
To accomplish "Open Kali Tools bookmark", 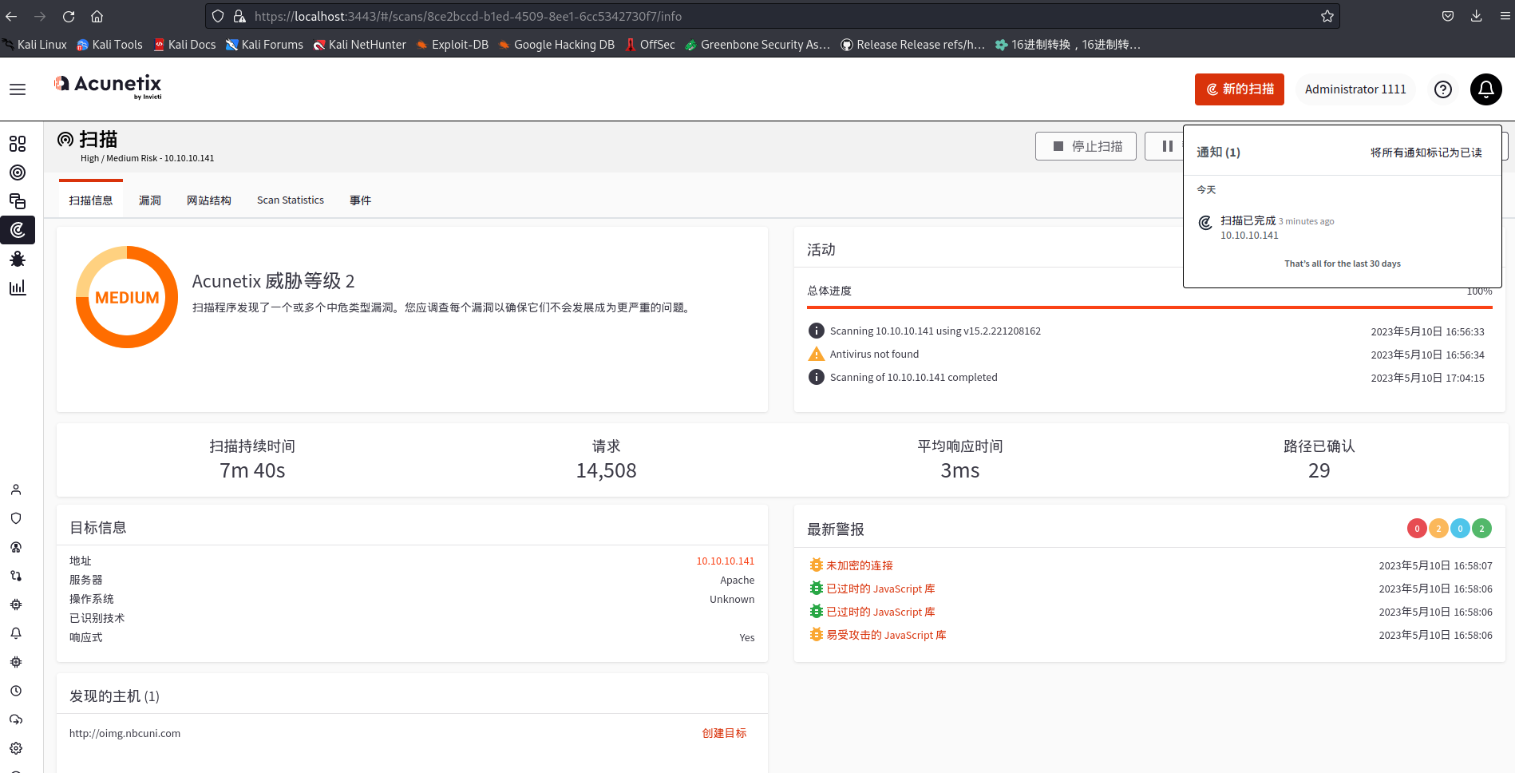I will (x=109, y=45).
